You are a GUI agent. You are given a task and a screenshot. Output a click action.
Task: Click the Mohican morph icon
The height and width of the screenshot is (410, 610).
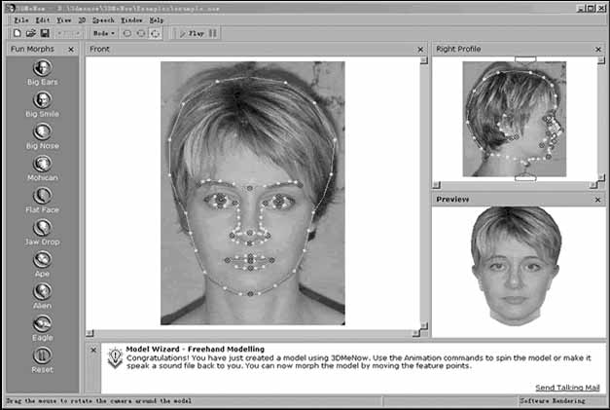click(42, 164)
